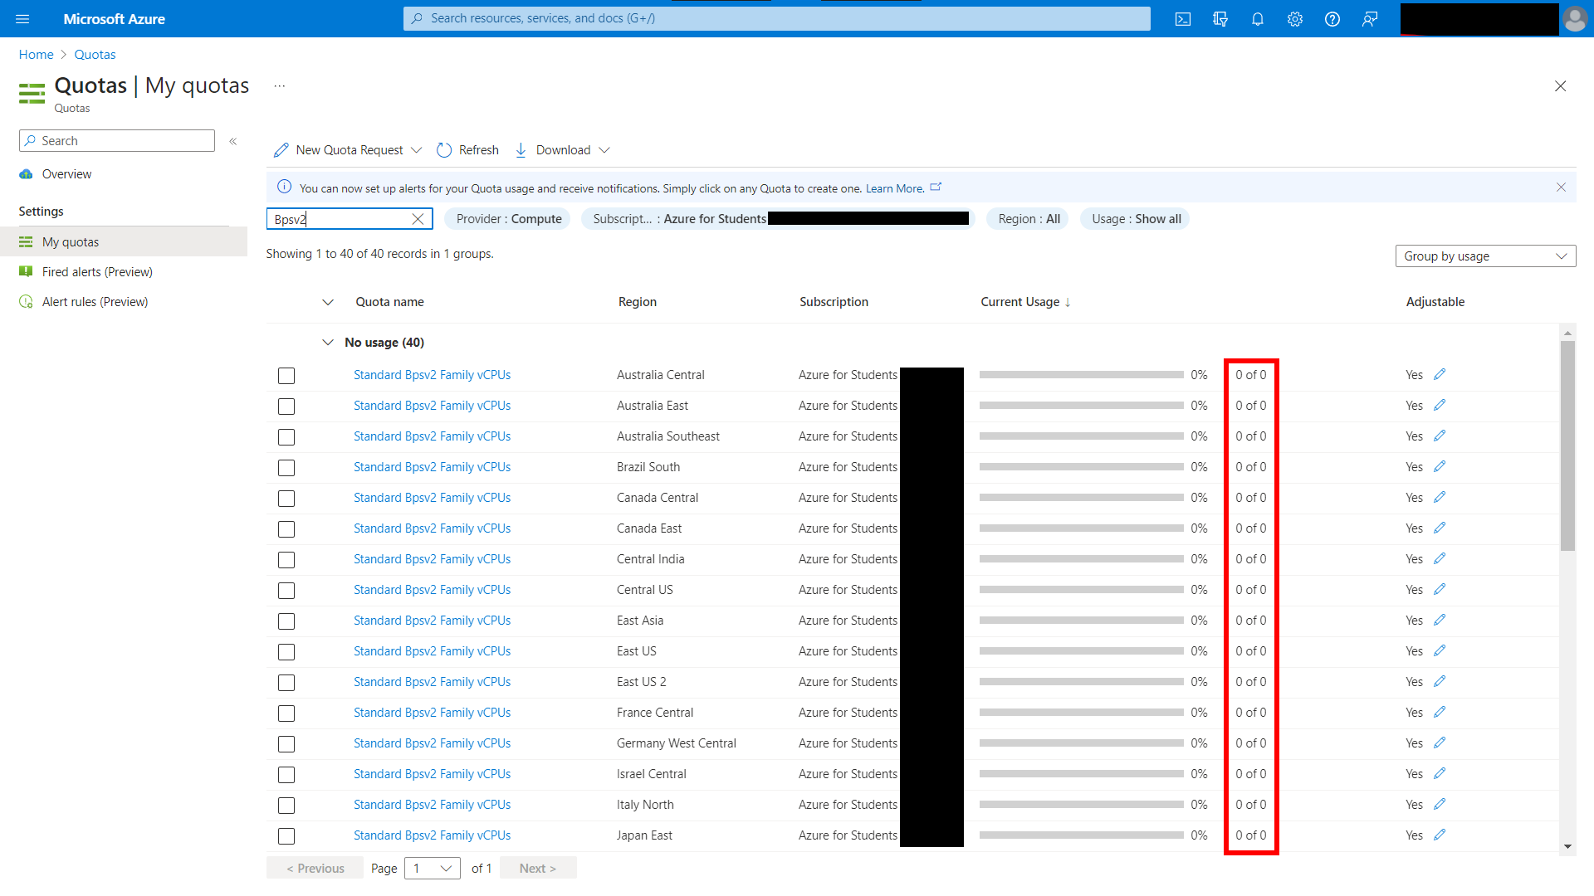Clear the Bpsv2 filter text with the X

point(418,219)
